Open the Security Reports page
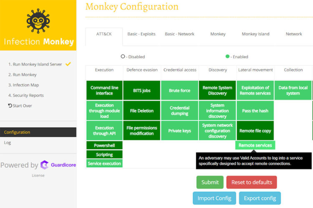This screenshot has height=208, width=313. point(26,95)
